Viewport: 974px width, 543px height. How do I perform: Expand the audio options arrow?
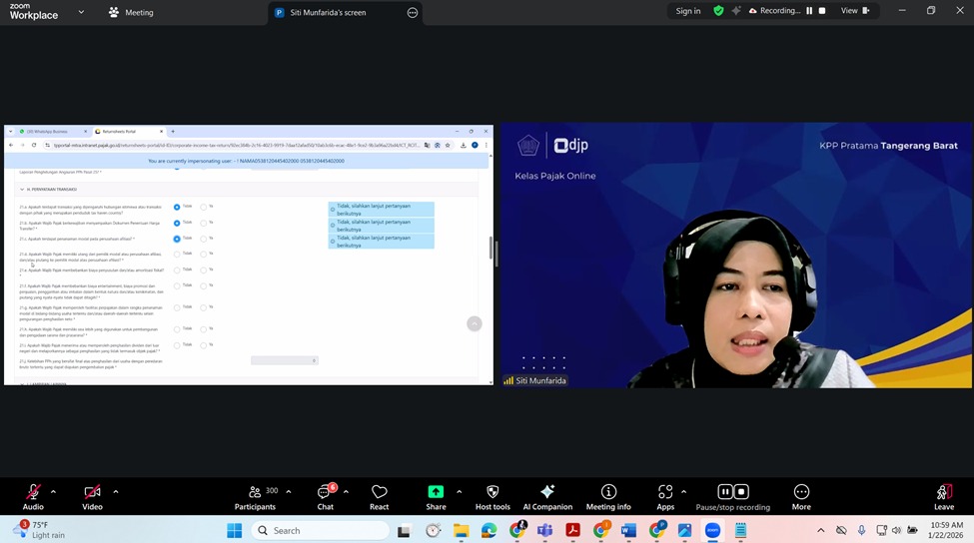(53, 491)
